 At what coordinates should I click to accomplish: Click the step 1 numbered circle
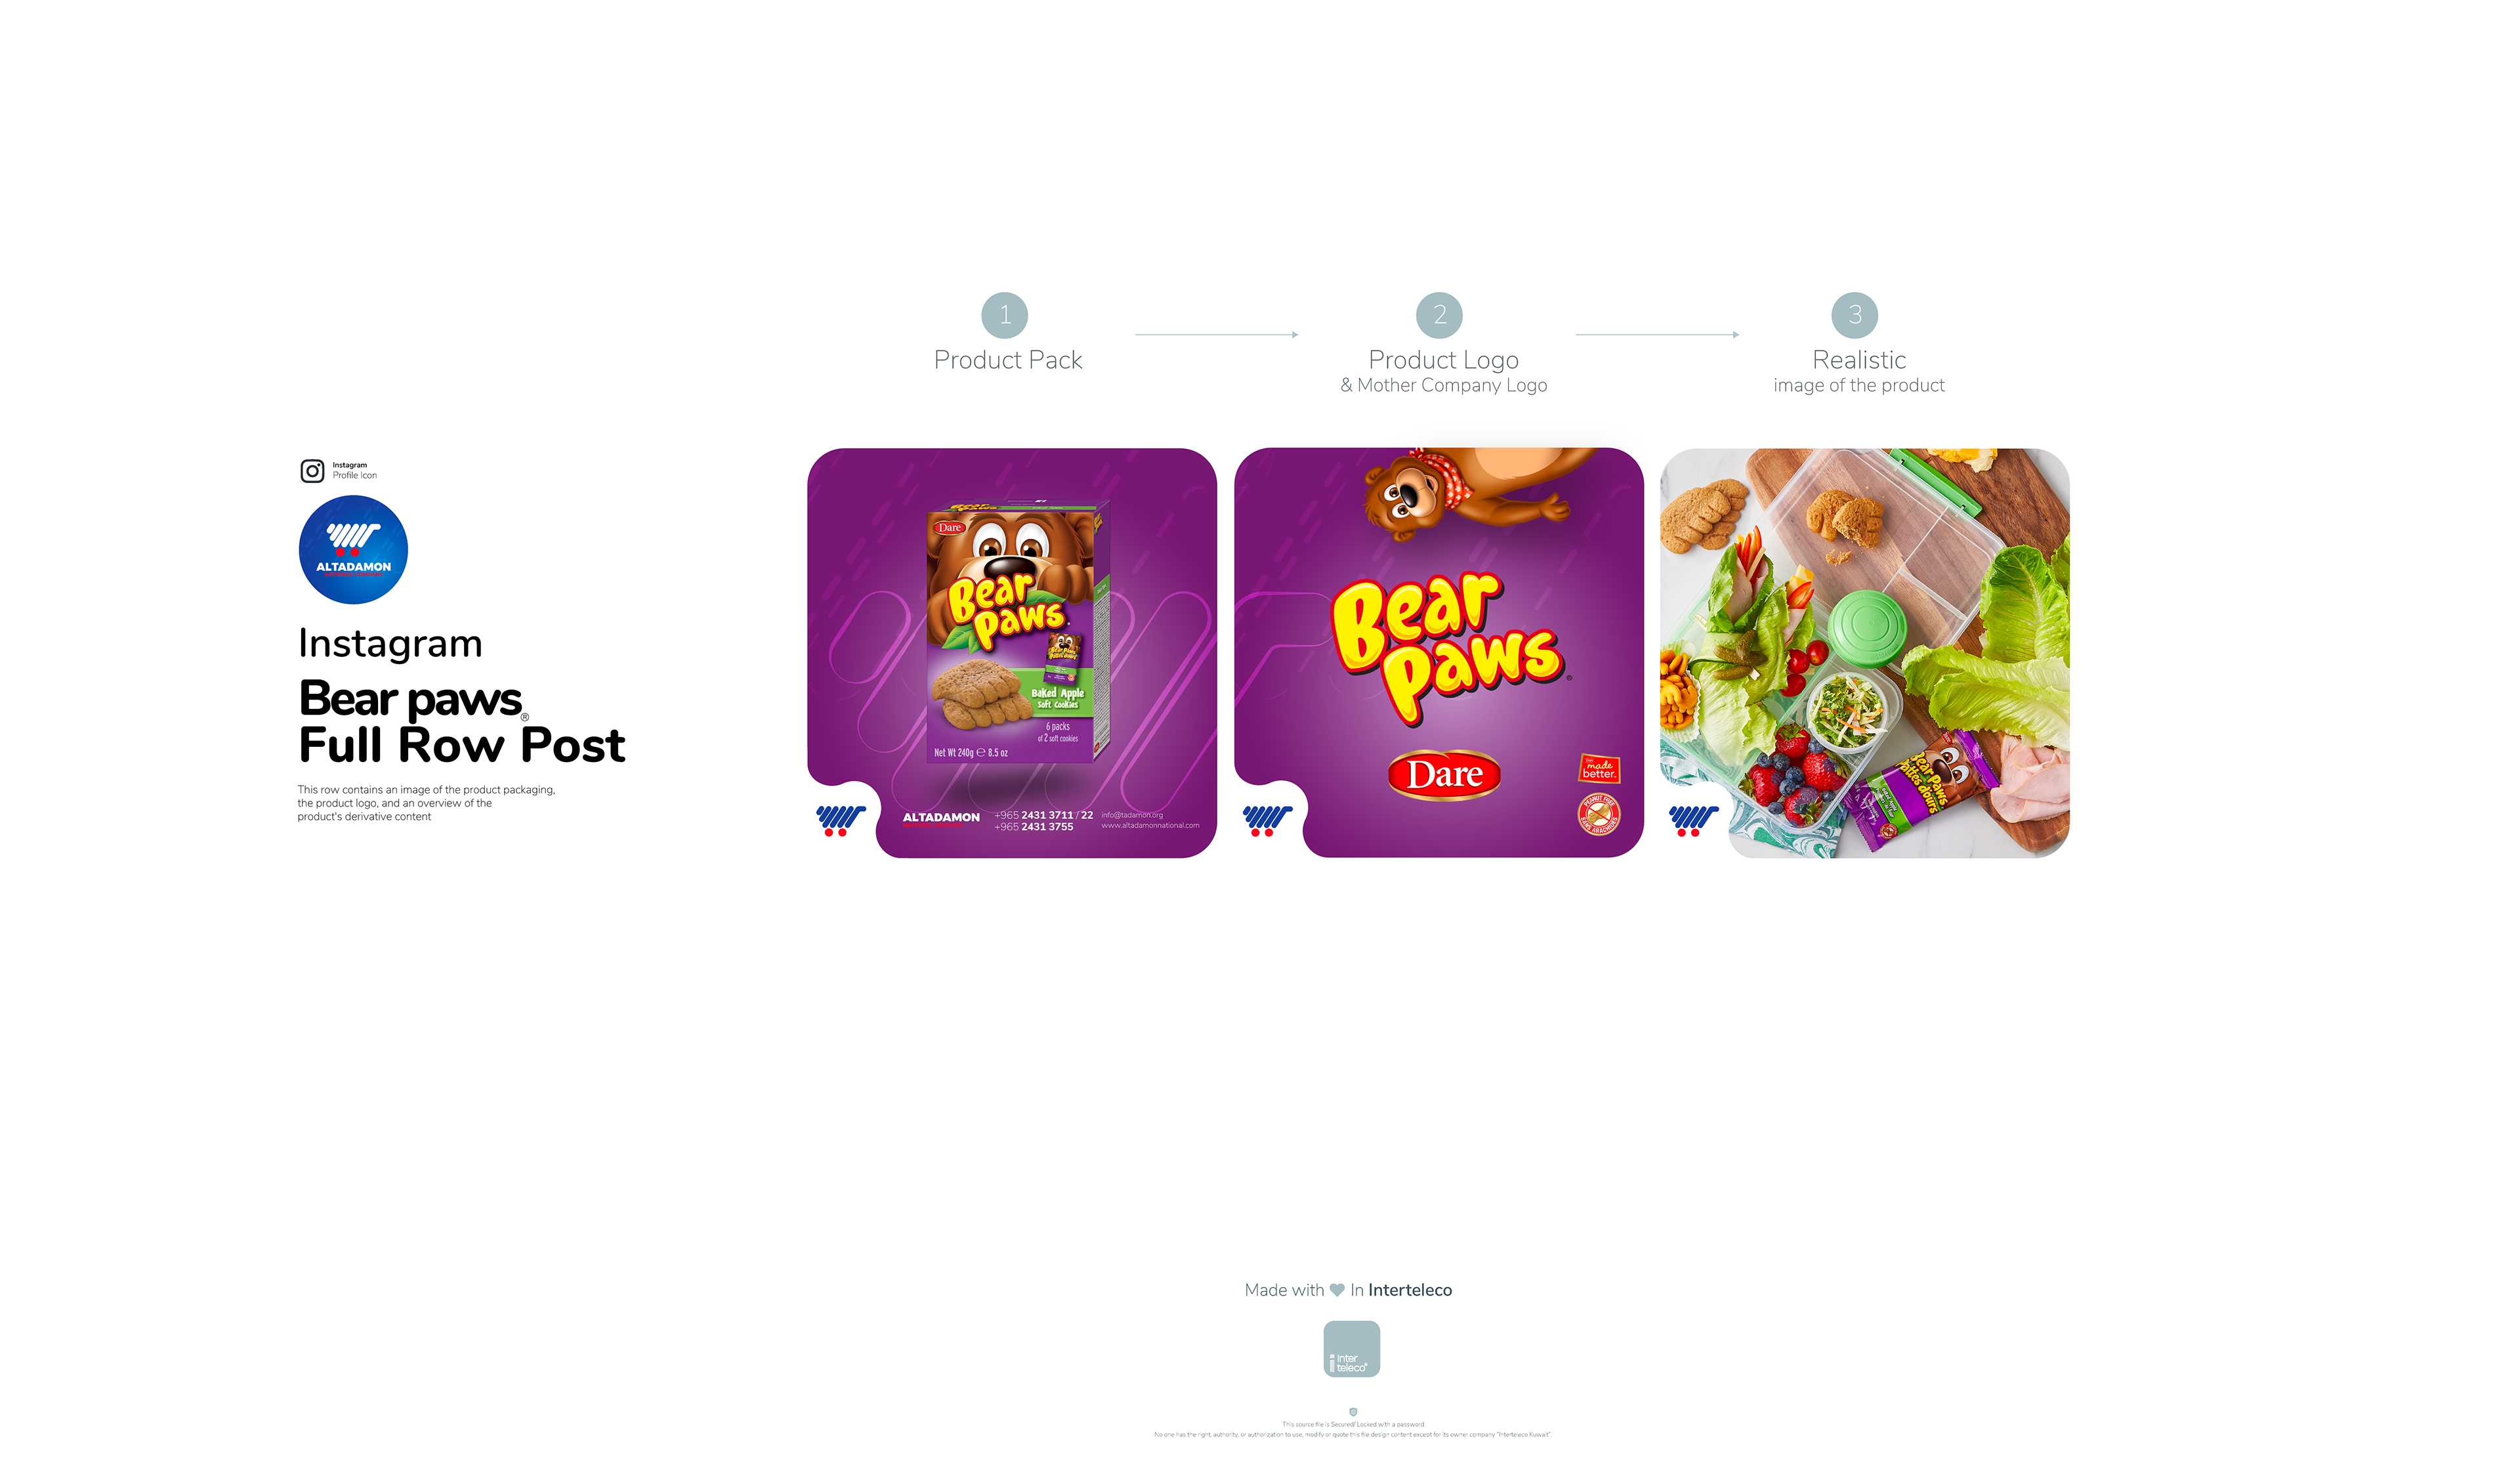(x=1004, y=315)
